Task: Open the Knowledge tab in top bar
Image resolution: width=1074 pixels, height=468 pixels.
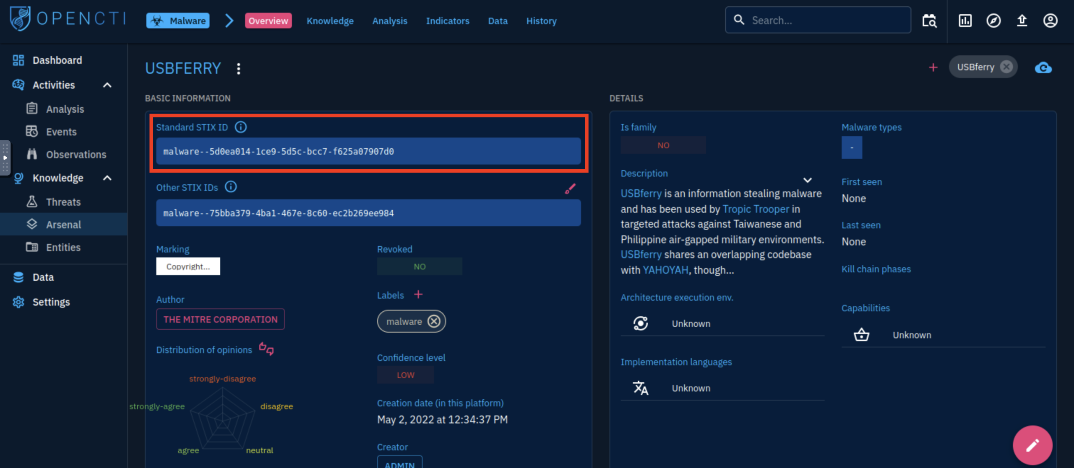Action: [x=330, y=21]
